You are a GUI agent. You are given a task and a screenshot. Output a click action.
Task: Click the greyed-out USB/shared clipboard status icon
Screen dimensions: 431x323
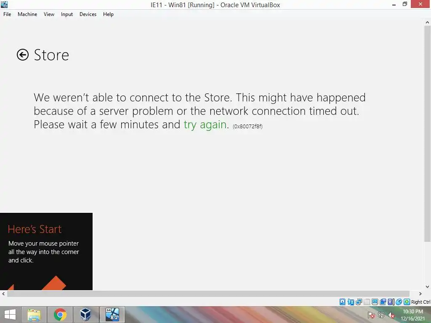[x=367, y=302]
